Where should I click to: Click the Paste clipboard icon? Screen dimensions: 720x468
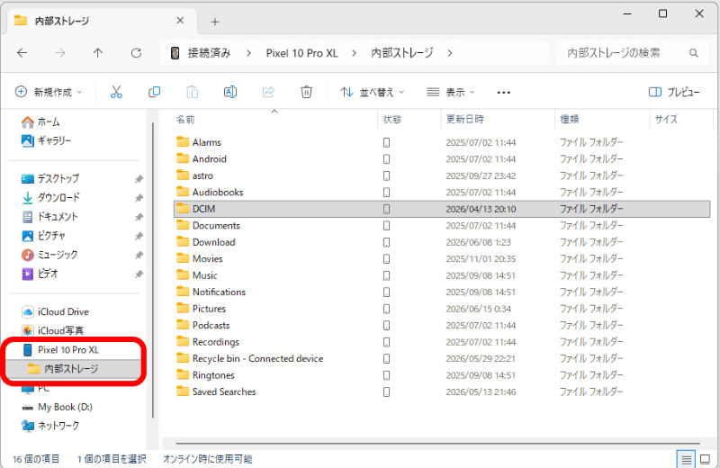tap(193, 92)
